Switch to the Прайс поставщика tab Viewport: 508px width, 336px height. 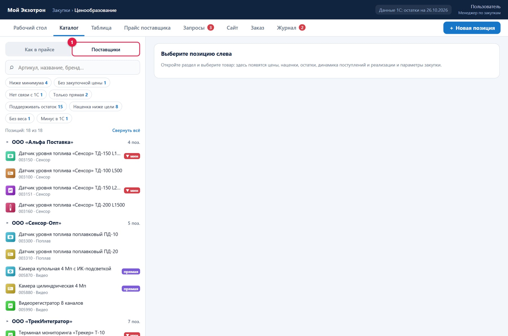click(147, 28)
